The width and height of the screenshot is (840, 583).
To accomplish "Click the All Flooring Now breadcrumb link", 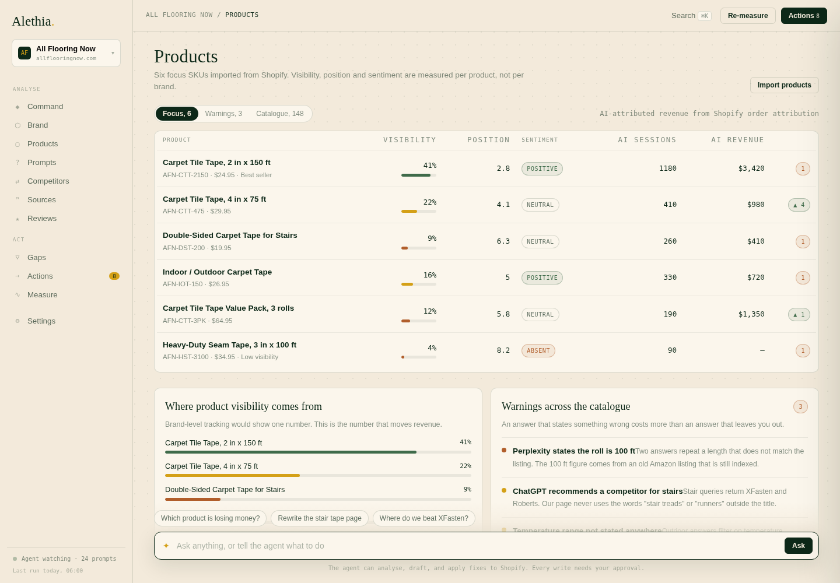I will pyautogui.click(x=179, y=15).
